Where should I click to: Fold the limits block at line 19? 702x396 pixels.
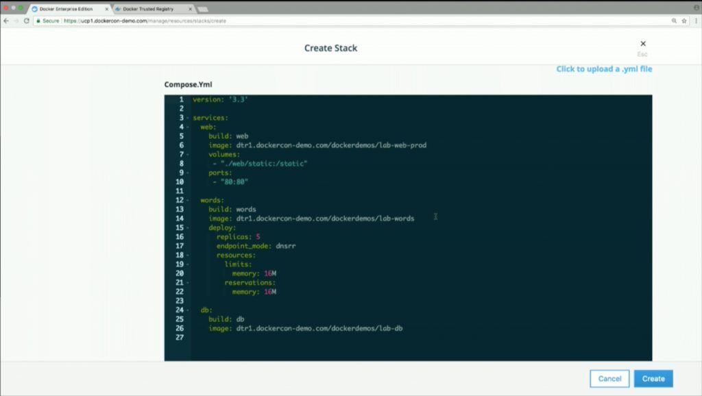[188, 264]
